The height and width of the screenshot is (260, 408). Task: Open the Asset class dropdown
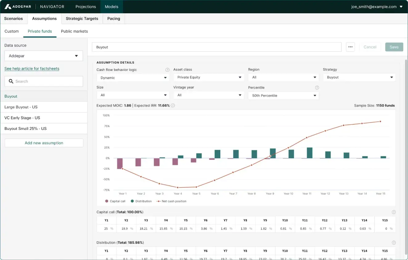[209, 77]
